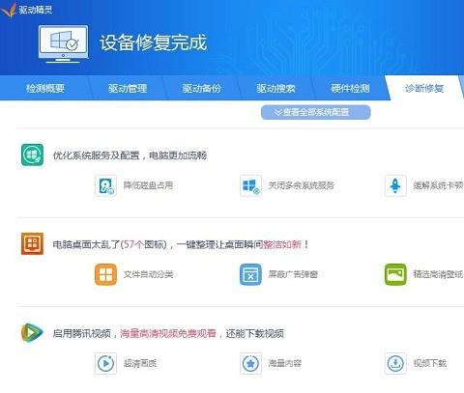The image size is (464, 393).
Task: Click the 关闭多余系统服务 label
Action: click(x=302, y=185)
